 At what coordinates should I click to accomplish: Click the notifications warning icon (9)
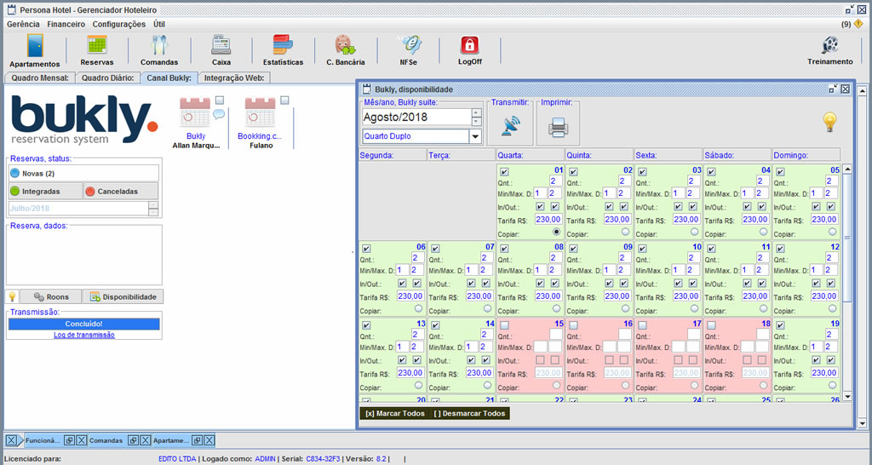coord(858,24)
